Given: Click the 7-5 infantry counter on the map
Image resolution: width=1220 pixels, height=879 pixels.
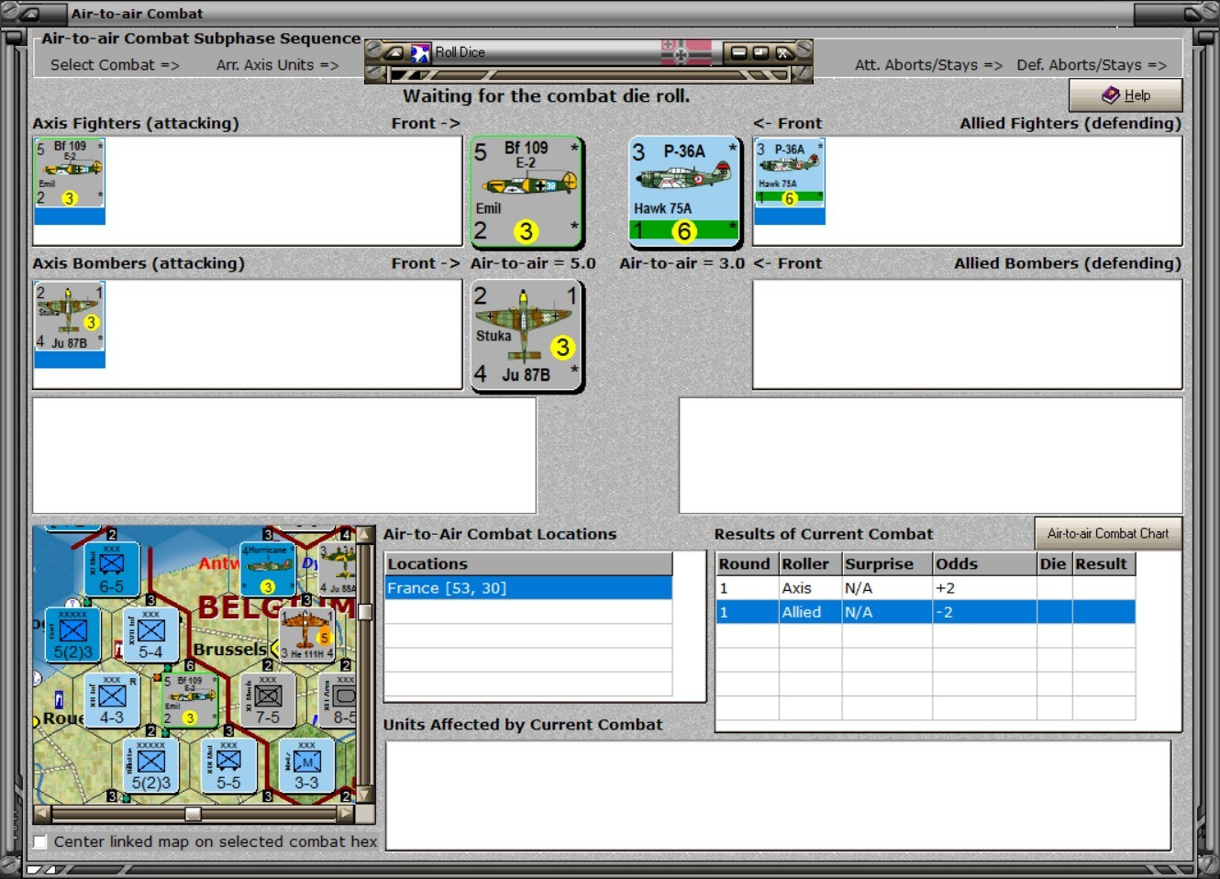Looking at the screenshot, I should [x=268, y=700].
